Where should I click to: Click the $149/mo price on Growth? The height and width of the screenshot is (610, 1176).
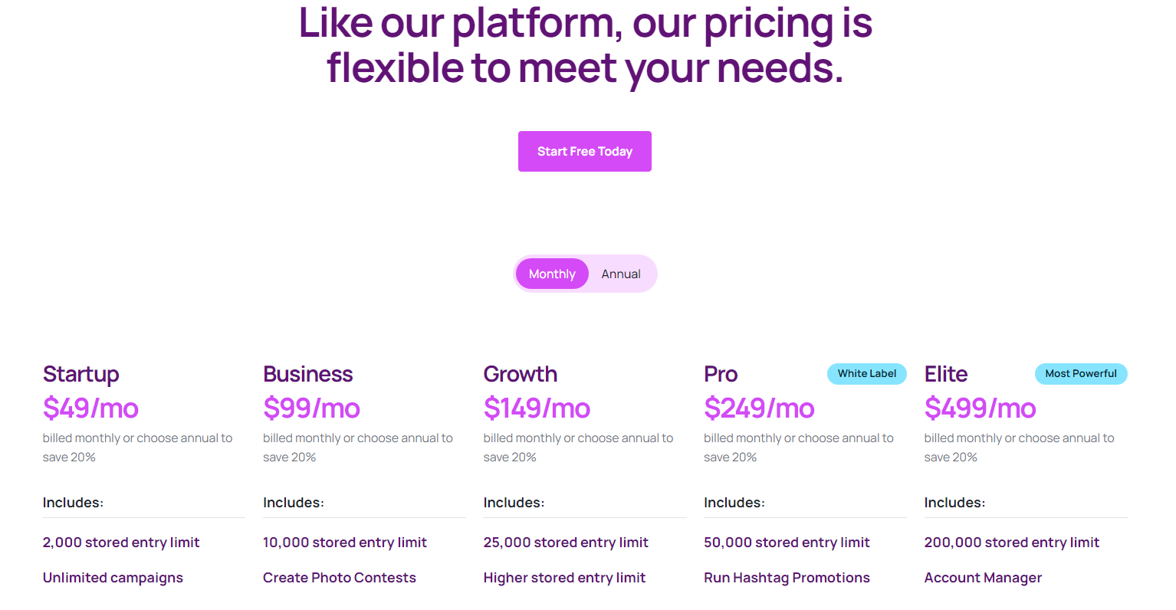click(537, 408)
